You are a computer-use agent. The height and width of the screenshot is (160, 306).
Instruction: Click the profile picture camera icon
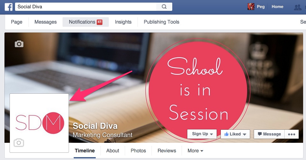coord(19,143)
